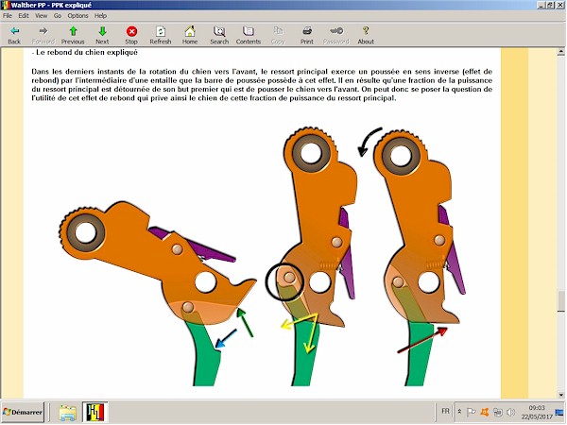Image resolution: width=567 pixels, height=425 pixels.
Task: Click the right hammer diagram with red arrow
Action: point(413,256)
